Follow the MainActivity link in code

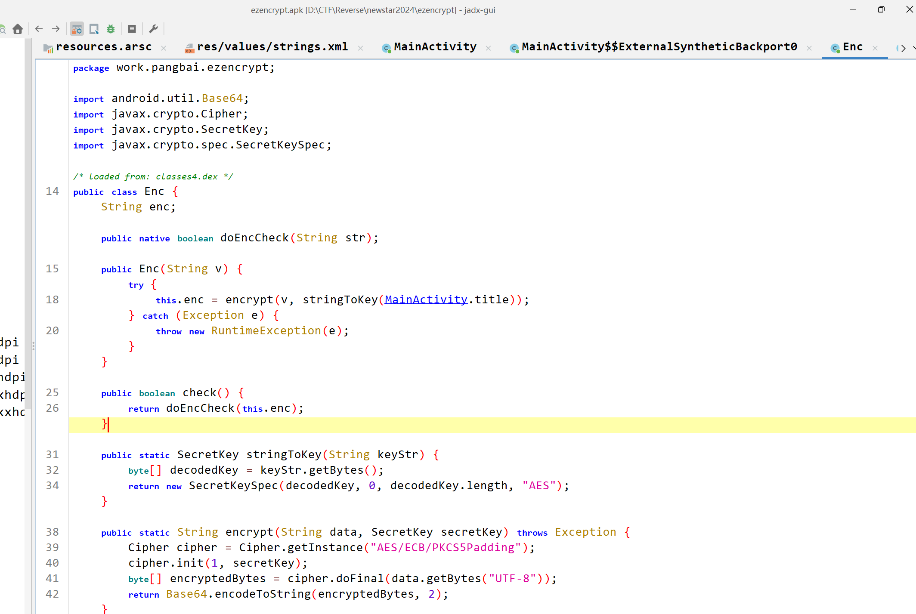pos(426,299)
